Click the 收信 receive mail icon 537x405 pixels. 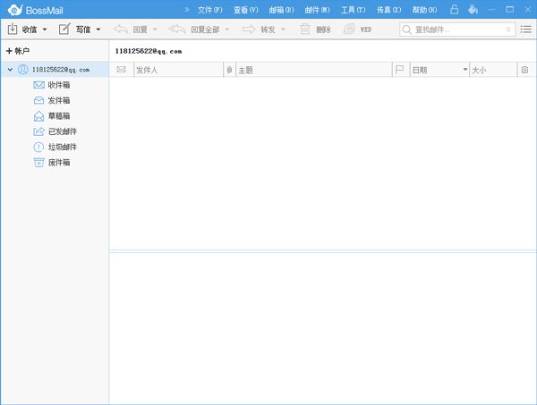tap(13, 30)
